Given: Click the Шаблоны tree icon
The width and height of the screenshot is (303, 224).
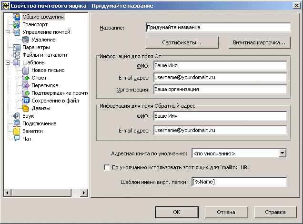Looking at the screenshot, I should [16, 62].
